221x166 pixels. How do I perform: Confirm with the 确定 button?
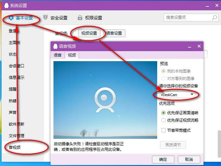163,159
